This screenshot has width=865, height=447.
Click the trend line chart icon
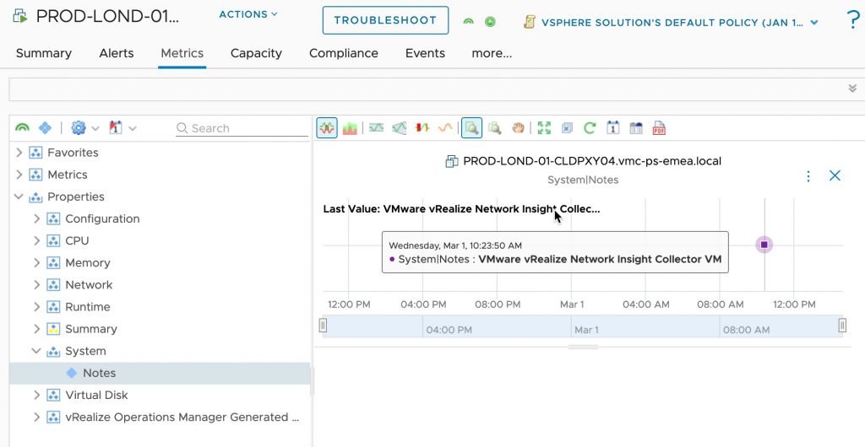tap(400, 128)
